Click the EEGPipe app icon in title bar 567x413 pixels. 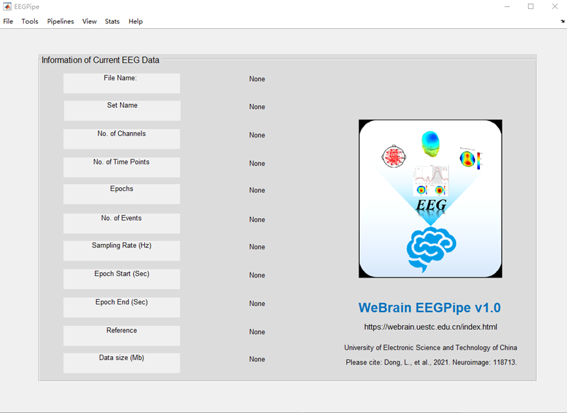point(7,7)
